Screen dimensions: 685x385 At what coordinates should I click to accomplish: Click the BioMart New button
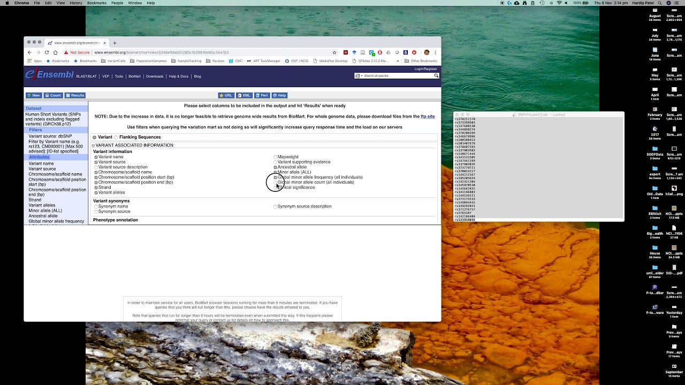coord(34,95)
